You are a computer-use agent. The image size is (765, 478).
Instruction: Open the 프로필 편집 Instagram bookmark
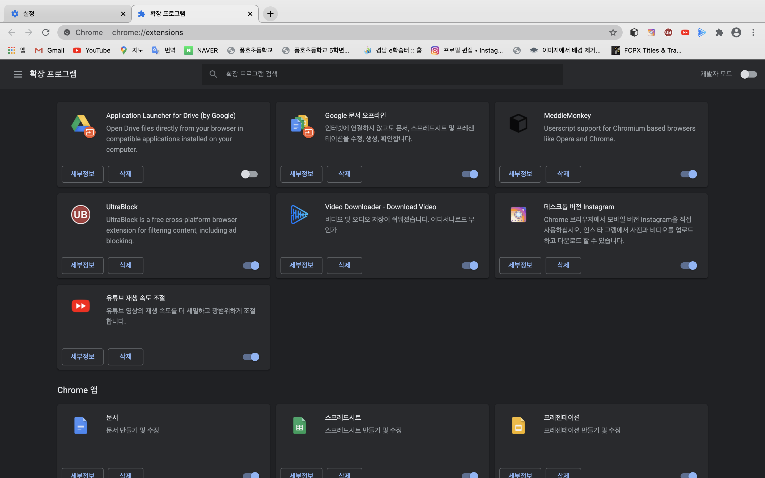467,50
